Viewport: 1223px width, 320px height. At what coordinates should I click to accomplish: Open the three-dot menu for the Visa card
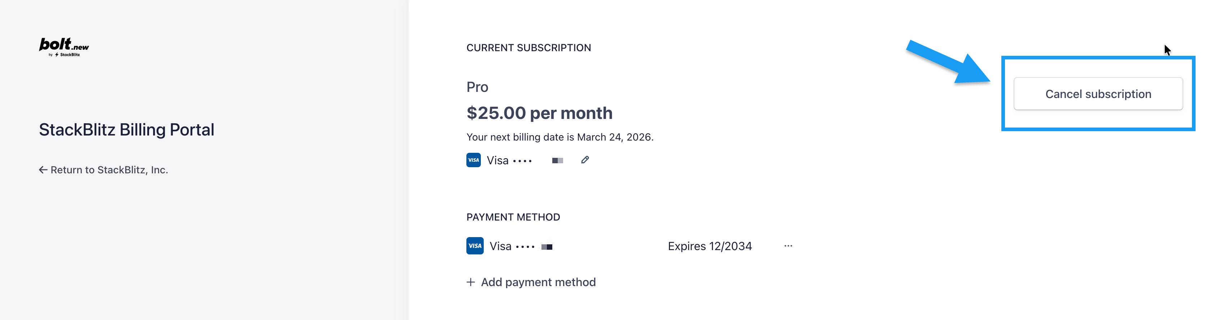pyautogui.click(x=788, y=246)
